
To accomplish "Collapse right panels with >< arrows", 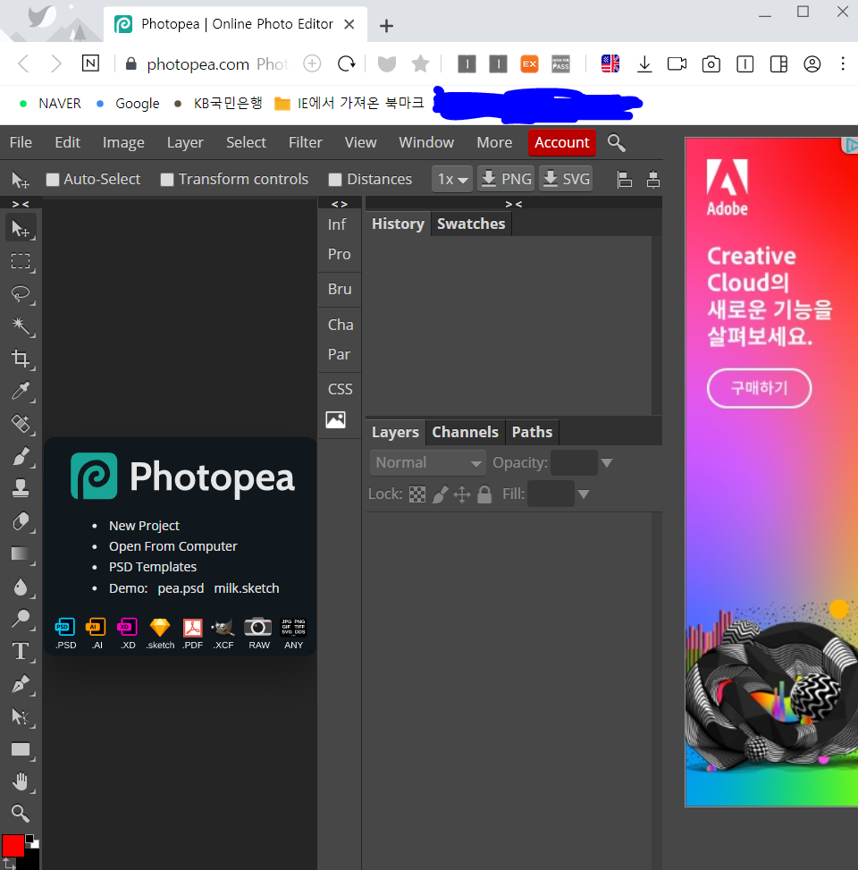I will pos(514,204).
